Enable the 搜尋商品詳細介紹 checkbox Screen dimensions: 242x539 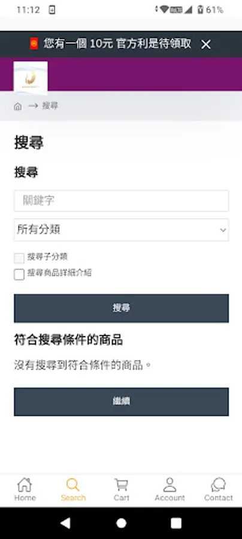coord(19,274)
